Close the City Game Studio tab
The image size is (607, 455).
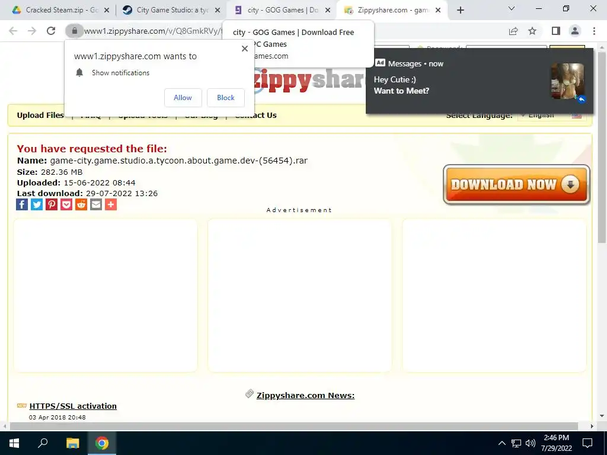[x=218, y=10]
